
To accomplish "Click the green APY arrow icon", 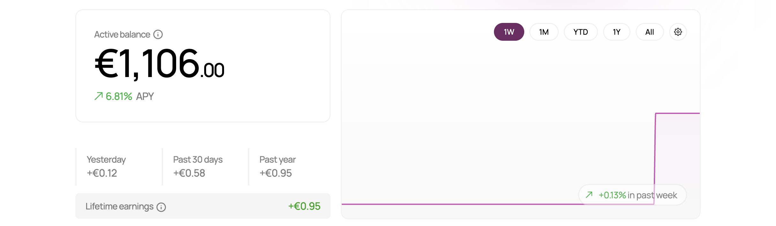I will tap(98, 96).
